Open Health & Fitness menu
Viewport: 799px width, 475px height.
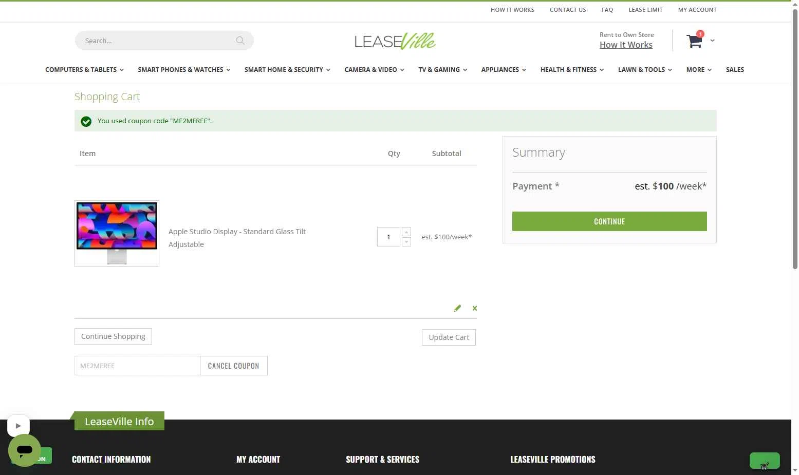(x=572, y=69)
